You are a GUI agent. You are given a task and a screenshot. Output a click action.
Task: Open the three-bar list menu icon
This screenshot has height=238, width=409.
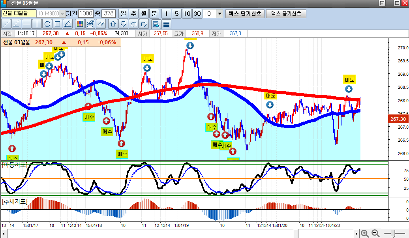(167, 24)
